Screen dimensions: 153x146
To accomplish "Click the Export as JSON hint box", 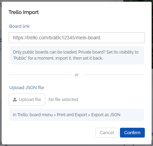I will click(77, 115).
